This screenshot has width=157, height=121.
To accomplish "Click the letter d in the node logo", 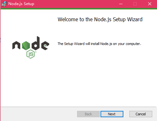I will 36,43.
